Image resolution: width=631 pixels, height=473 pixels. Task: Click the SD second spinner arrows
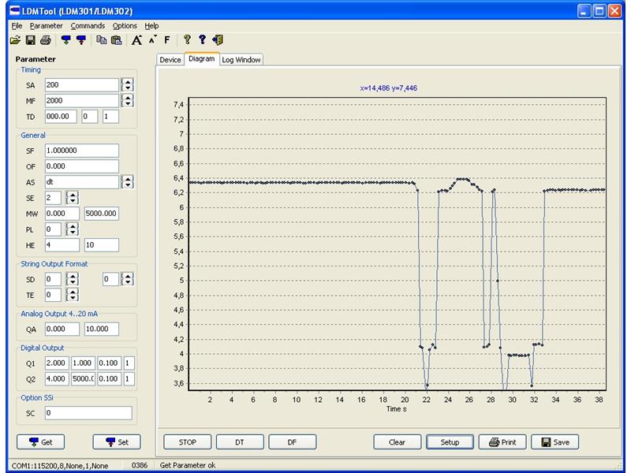point(128,279)
